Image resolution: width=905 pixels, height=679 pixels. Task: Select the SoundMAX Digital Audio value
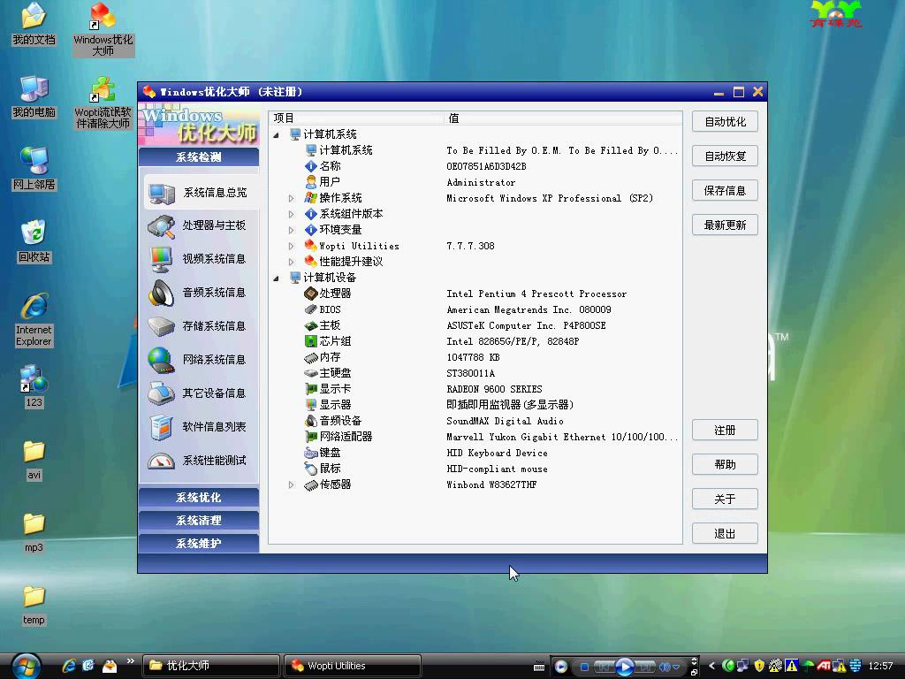505,421
